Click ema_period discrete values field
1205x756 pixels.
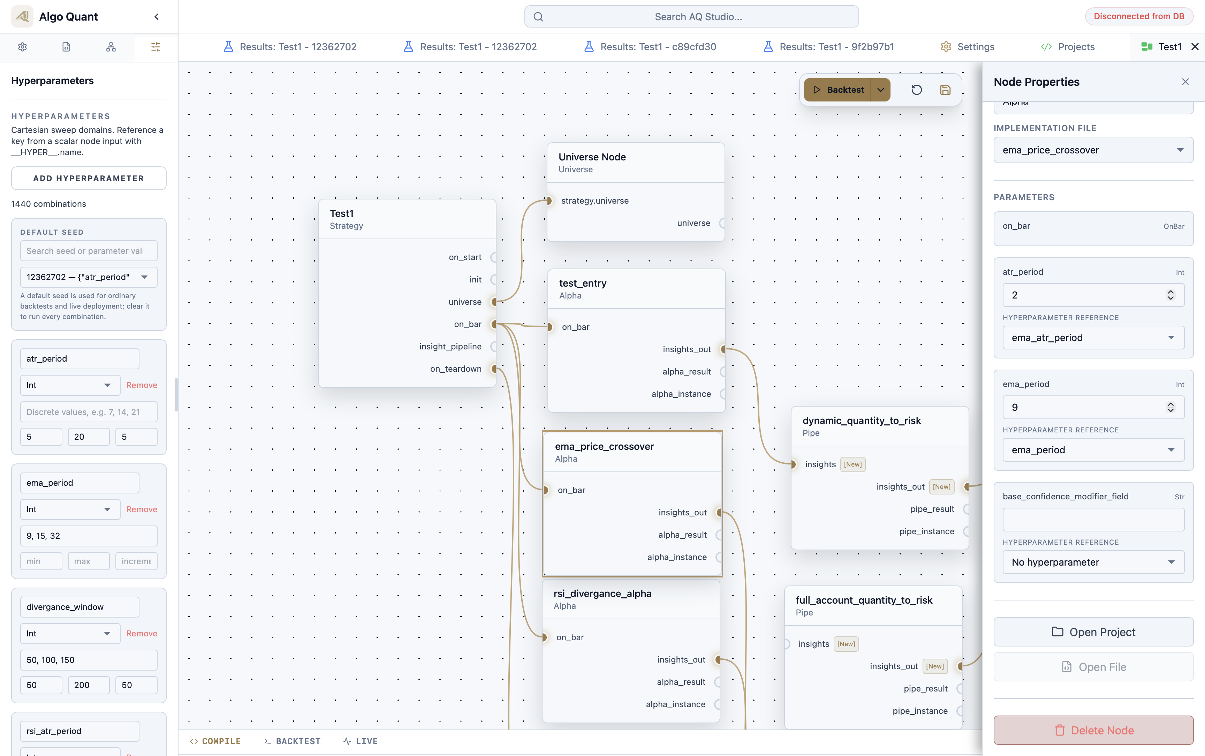click(x=89, y=536)
